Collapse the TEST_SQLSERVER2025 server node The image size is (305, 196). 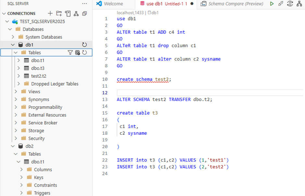click(7, 21)
